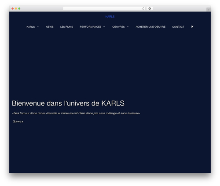Expand the KARLS menu chevron

[38, 27]
